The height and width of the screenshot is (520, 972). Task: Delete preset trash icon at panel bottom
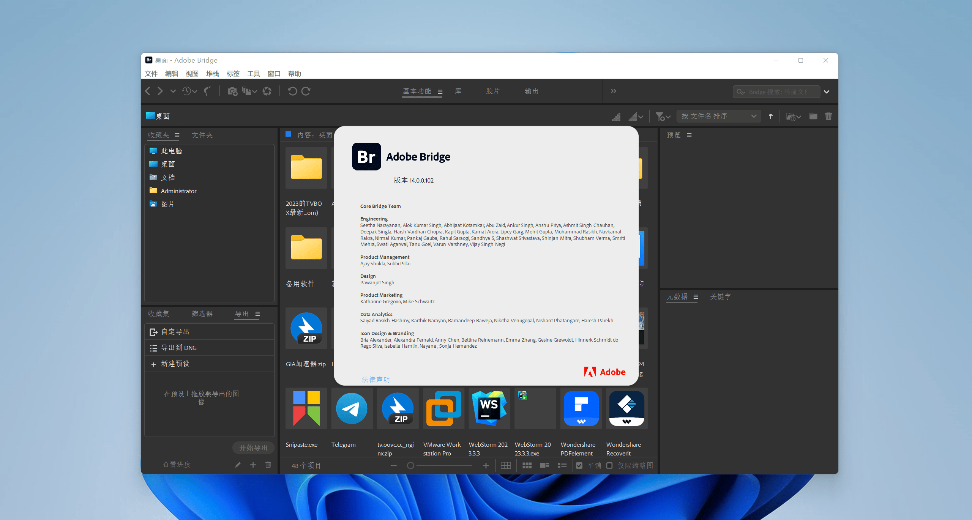click(268, 465)
